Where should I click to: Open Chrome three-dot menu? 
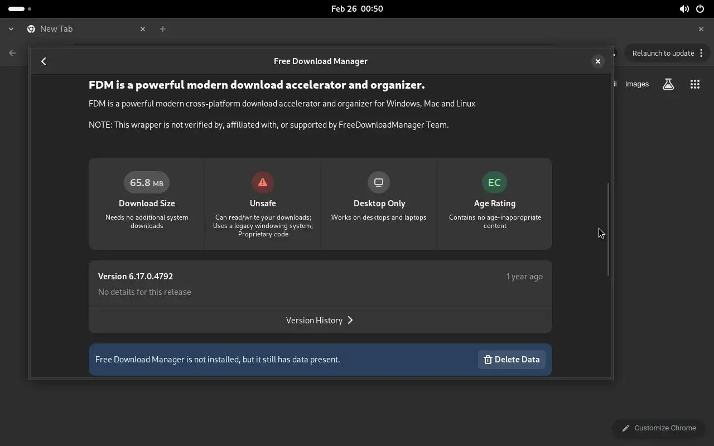coord(701,54)
